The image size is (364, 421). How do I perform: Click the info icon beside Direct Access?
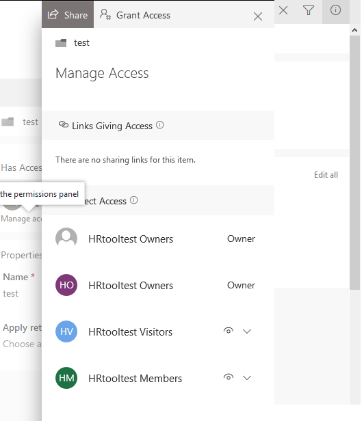(133, 200)
